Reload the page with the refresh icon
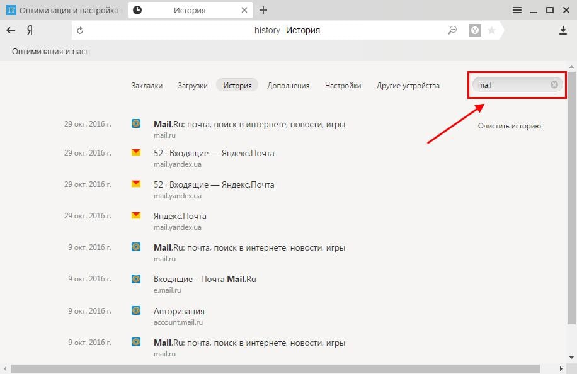 [81, 30]
